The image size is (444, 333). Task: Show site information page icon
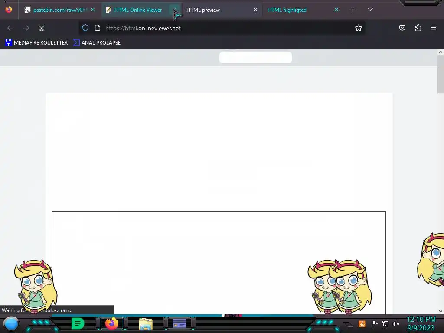point(98,28)
